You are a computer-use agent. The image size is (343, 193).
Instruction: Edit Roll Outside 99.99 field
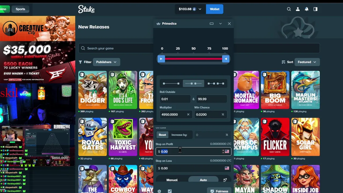(x=212, y=99)
